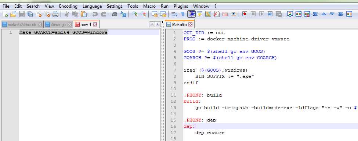The height and width of the screenshot is (141, 358).
Task: Toggle Show All Characters pilcrow icon
Action: click(182, 14)
